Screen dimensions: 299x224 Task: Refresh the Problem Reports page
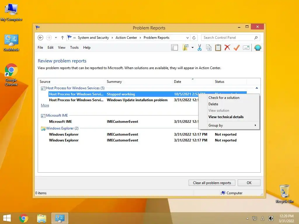tap(194, 38)
